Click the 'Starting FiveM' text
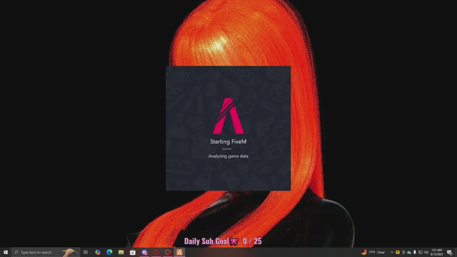Screen dimensions: 457x257 [x=228, y=142]
